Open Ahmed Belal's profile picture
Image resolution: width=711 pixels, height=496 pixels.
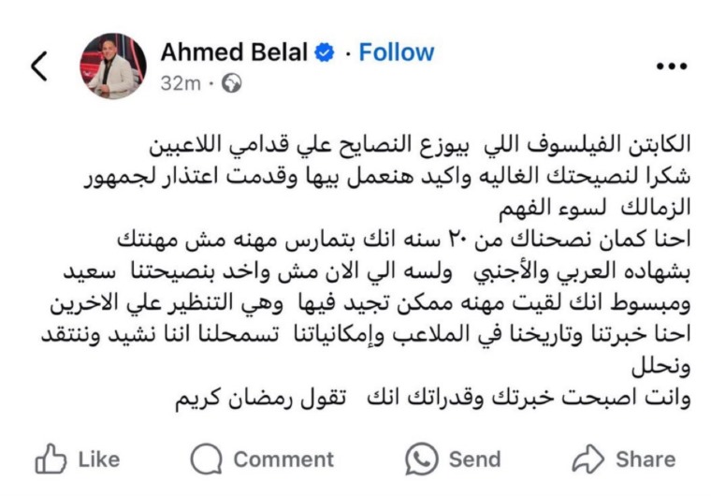tap(113, 66)
